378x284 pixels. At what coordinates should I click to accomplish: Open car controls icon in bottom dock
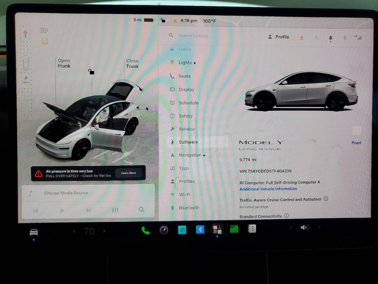coord(34,232)
